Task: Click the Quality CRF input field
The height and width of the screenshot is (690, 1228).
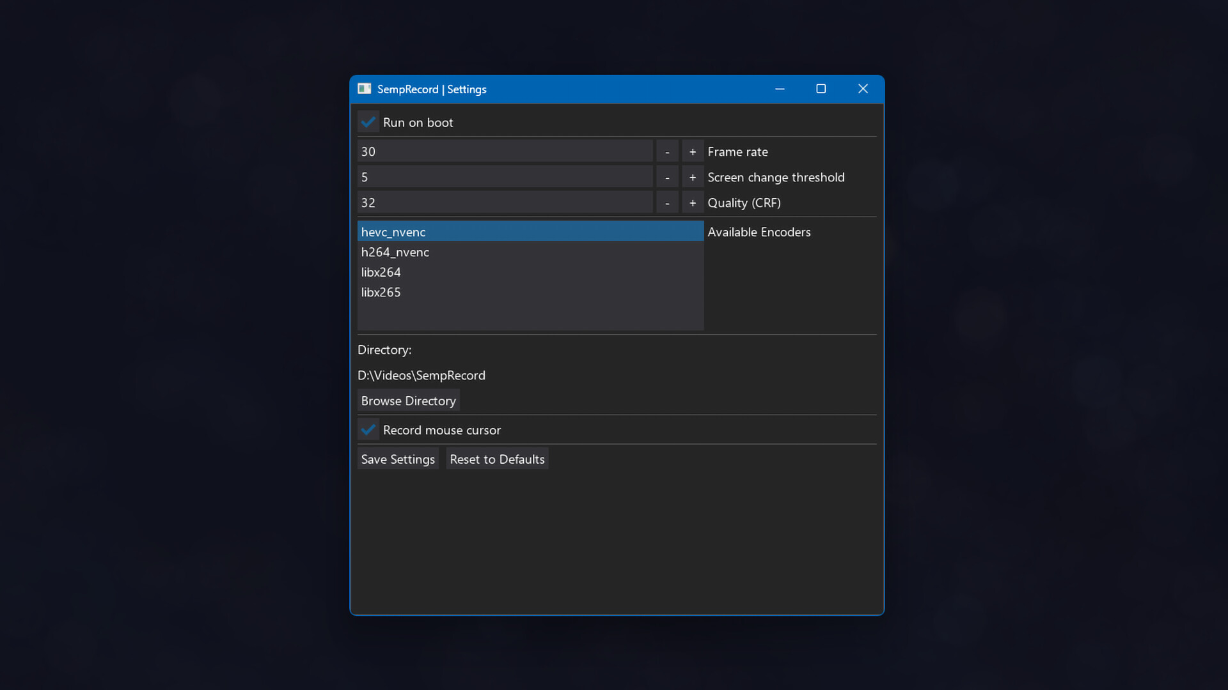Action: pos(504,203)
